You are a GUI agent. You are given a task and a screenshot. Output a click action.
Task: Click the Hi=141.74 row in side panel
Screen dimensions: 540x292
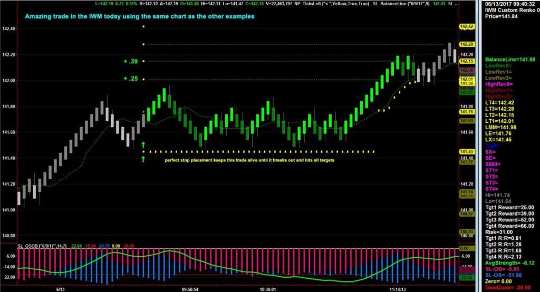tap(497, 195)
